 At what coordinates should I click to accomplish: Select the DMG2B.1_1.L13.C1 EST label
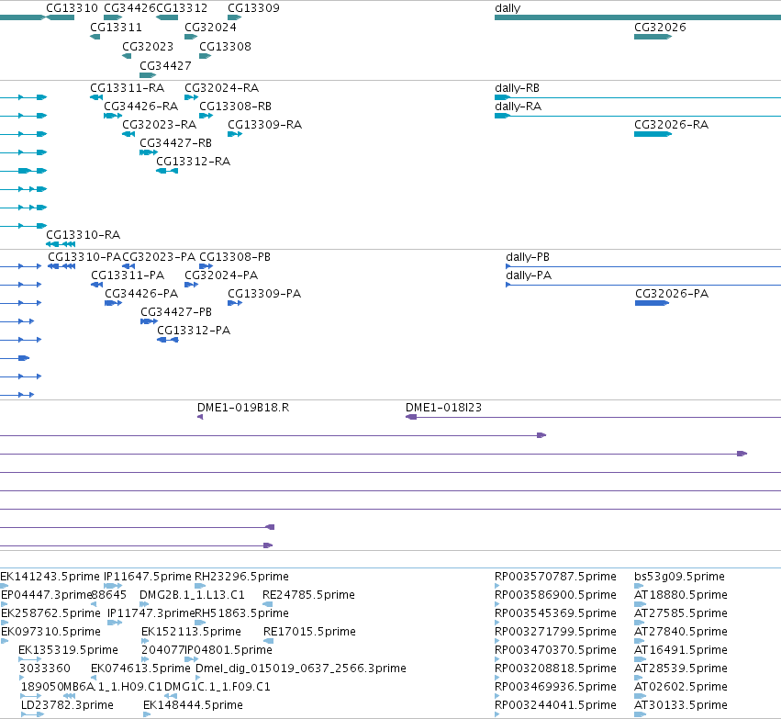tap(192, 595)
